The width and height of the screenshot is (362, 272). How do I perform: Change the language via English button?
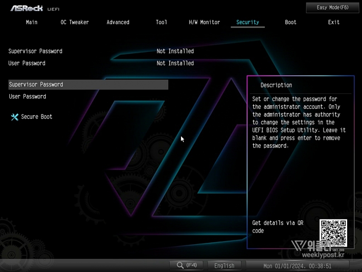(224, 266)
